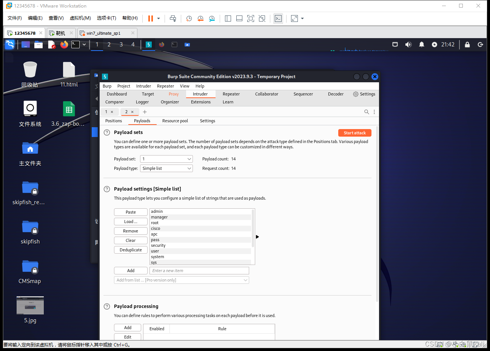The height and width of the screenshot is (351, 490).
Task: Open help icon for Payload settings
Action: pos(107,189)
